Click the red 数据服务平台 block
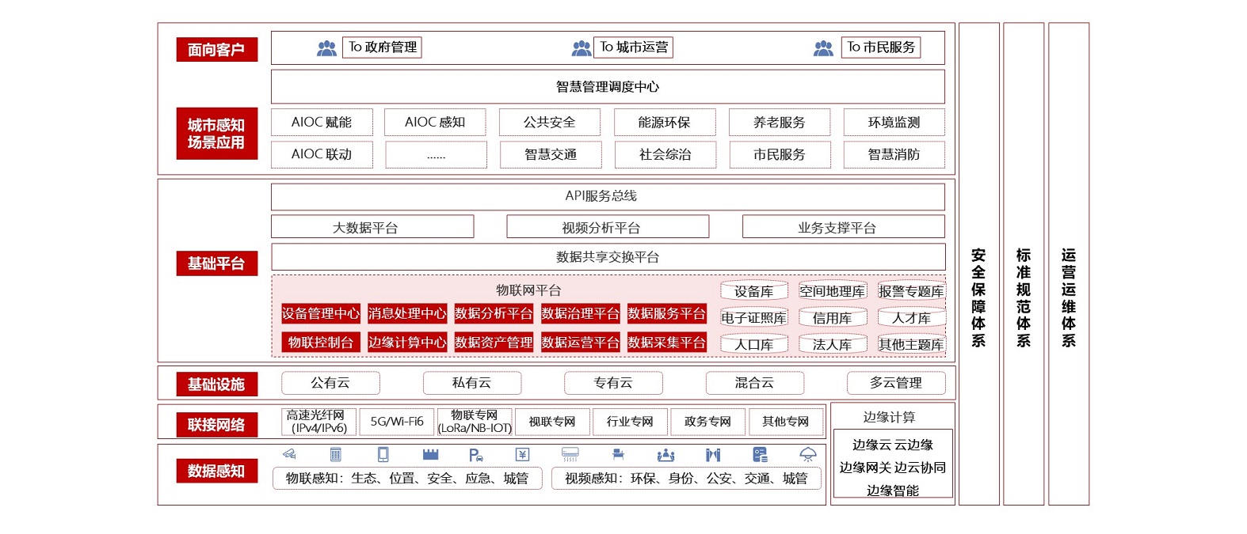This screenshot has width=1247, height=534. (x=666, y=313)
